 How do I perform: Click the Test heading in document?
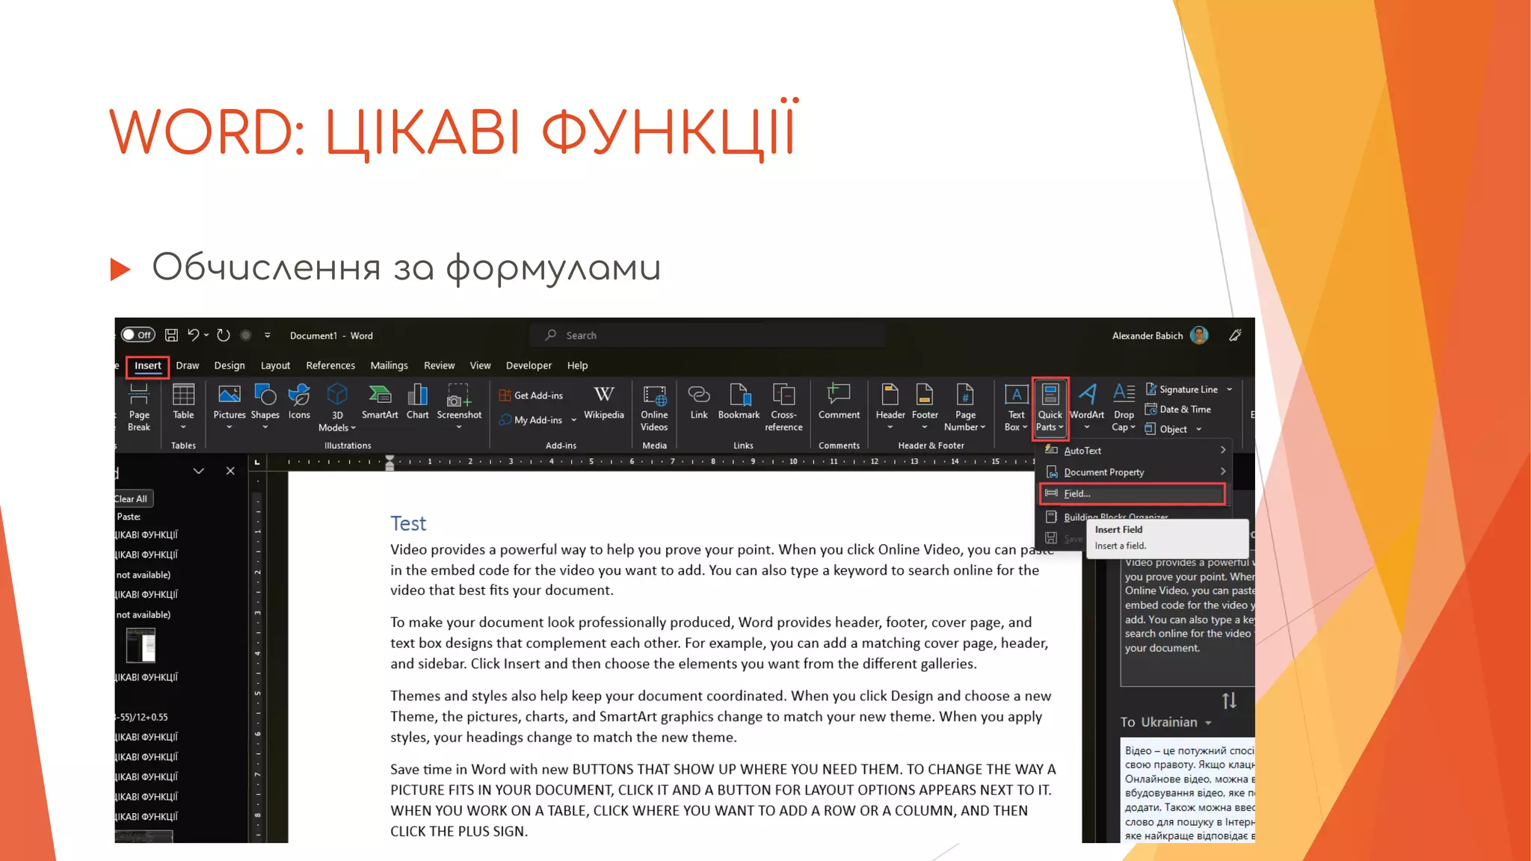[408, 523]
